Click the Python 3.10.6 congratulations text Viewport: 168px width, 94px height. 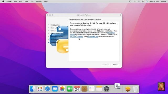93,24
